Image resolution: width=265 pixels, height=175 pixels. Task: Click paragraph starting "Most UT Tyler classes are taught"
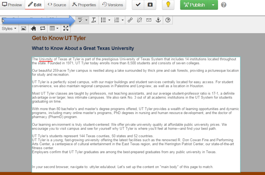point(133,98)
